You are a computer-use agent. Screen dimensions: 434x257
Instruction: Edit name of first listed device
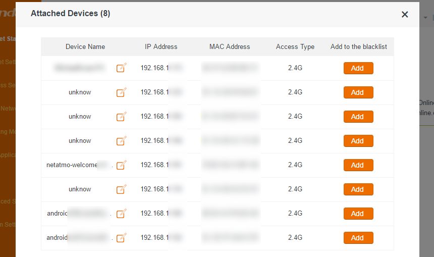click(121, 68)
